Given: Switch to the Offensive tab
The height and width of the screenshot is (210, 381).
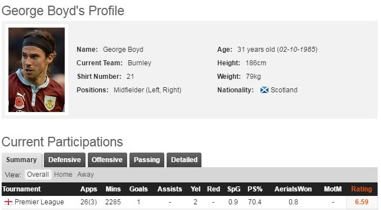Looking at the screenshot, I should pos(107,160).
